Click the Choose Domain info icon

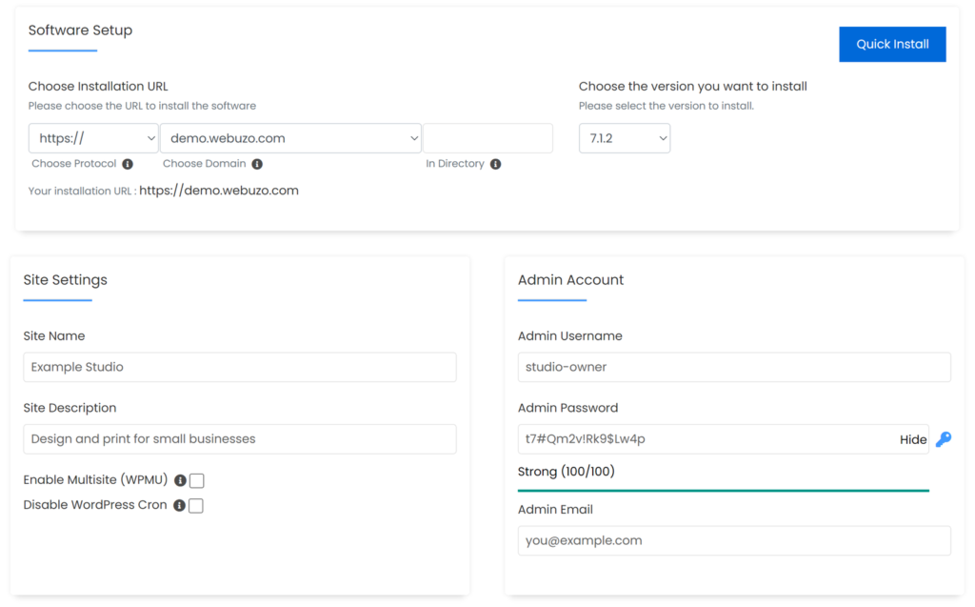click(257, 164)
